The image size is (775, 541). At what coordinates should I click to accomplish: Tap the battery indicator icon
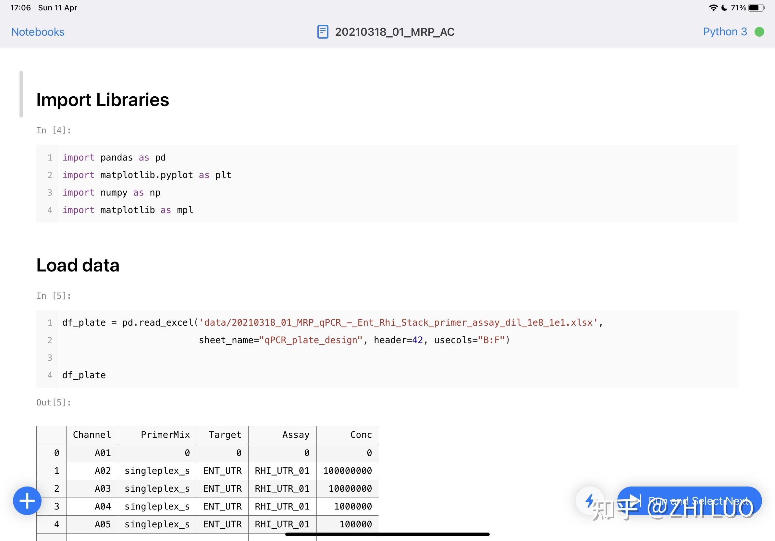[x=756, y=7]
